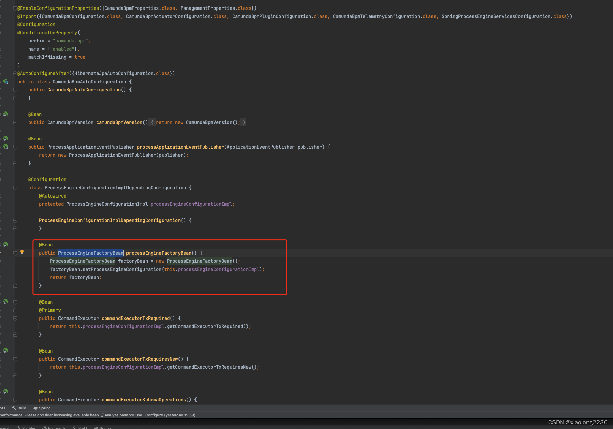Click the folded body placeholder of camundaBpmVersion
Image resolution: width=613 pixels, height=429 pixels.
tap(197, 122)
